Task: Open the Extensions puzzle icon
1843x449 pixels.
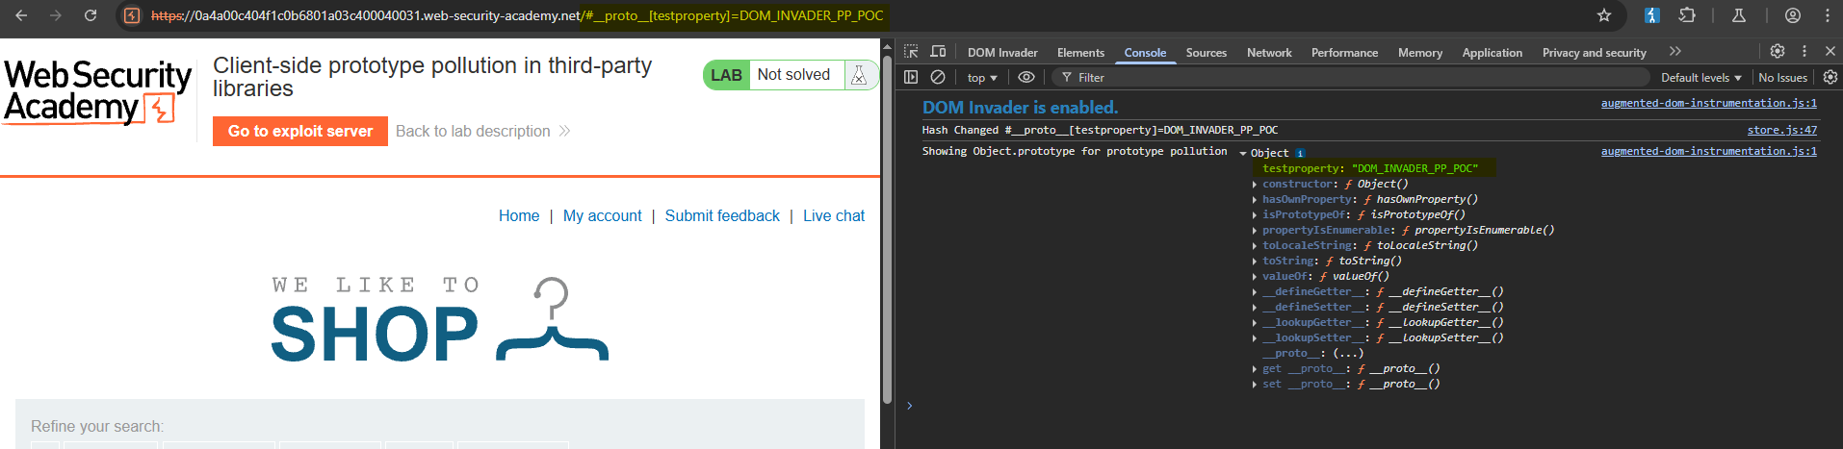Action: click(1687, 15)
